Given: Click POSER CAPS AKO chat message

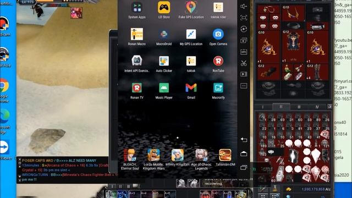Looking at the screenshot, I should click(59, 161).
